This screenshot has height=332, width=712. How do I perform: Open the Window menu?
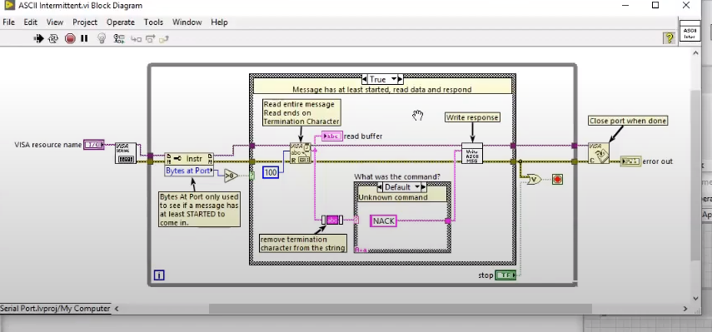(x=187, y=22)
